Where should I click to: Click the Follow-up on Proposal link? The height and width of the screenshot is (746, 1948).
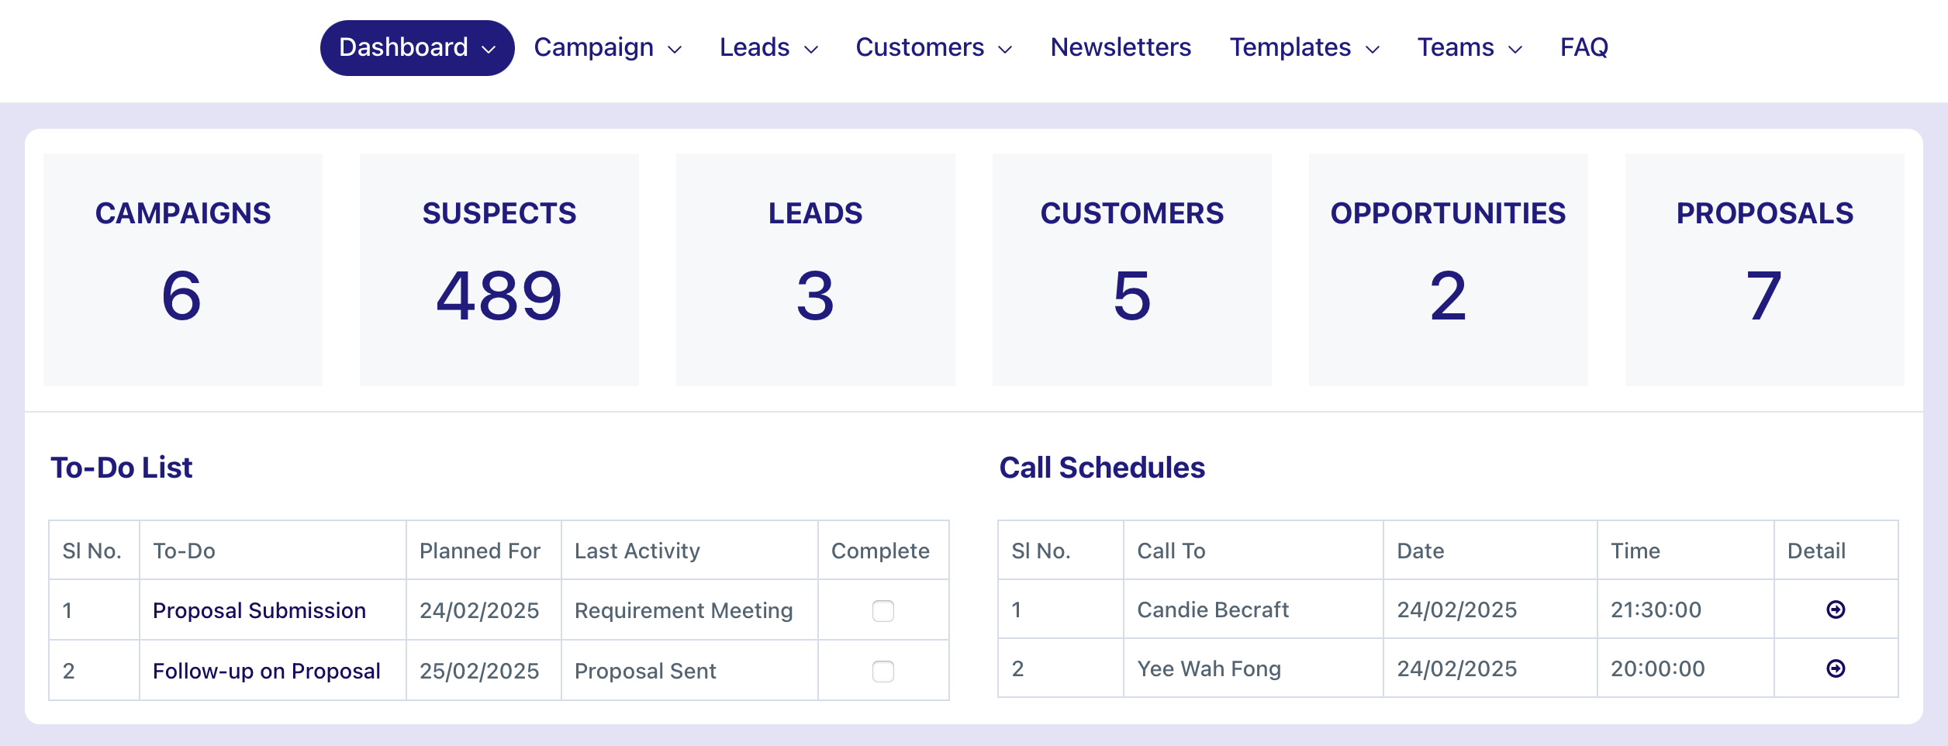266,671
